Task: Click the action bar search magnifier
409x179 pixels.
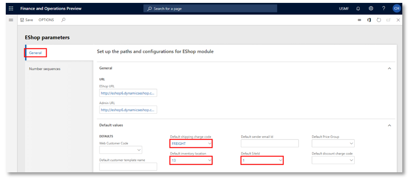Action: pos(63,20)
